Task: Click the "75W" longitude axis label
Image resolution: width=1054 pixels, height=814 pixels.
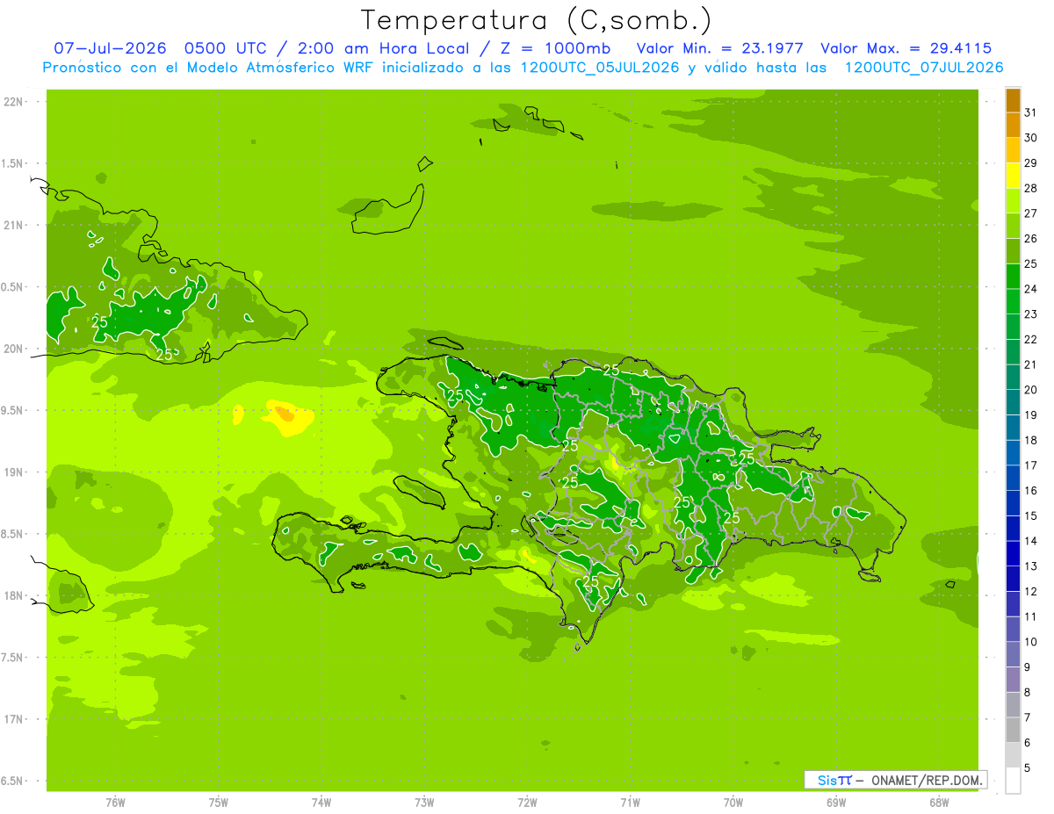Action: pyautogui.click(x=218, y=802)
